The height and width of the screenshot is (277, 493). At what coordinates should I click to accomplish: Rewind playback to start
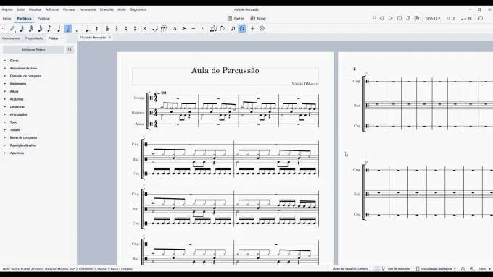(381, 19)
